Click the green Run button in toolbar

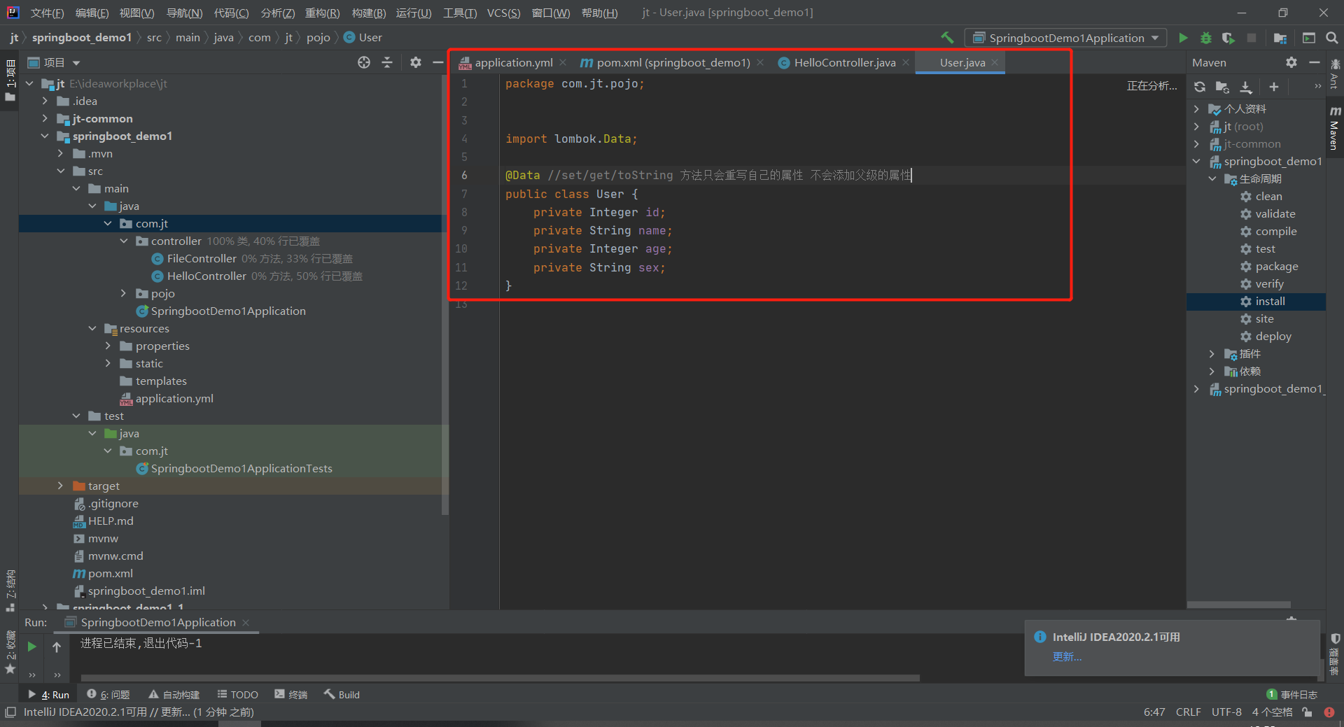[x=1183, y=38]
